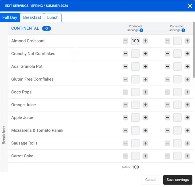Click the Save servings button
Viewport: 195px width, 187px height.
click(x=178, y=180)
